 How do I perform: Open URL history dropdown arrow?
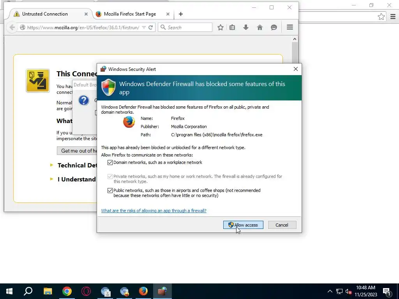144,28
